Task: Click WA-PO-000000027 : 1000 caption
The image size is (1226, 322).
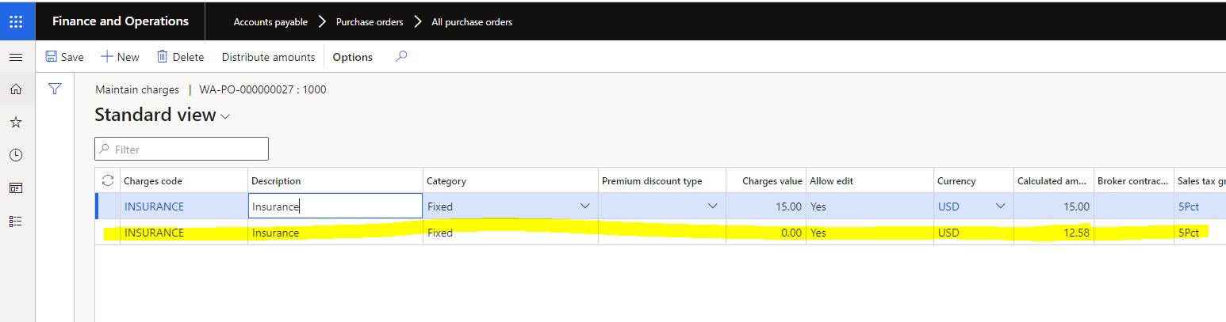Action: [x=262, y=89]
